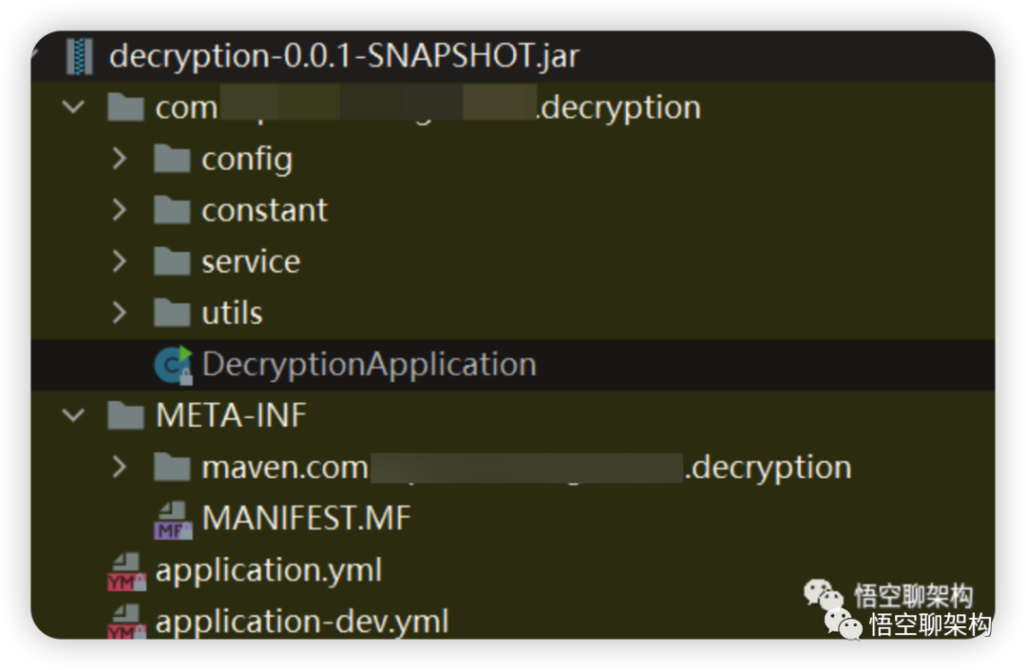Image resolution: width=1026 pixels, height=670 pixels.
Task: Select the decryption-0.0.1-SNAPSHOT.jar label
Action: tap(344, 57)
